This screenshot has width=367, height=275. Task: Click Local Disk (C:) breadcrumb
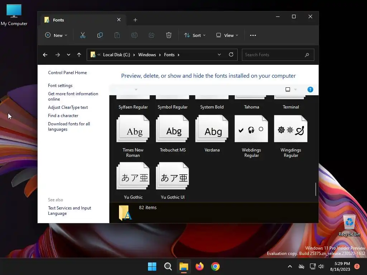point(116,55)
